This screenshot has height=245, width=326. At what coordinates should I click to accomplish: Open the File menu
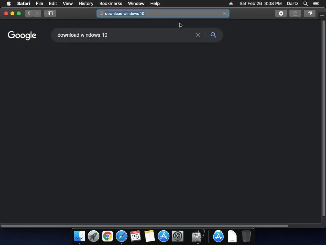(x=39, y=4)
